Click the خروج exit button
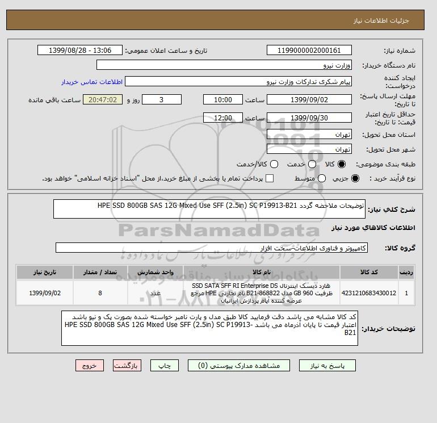Viewport: 437px width, 423px height. (90, 366)
